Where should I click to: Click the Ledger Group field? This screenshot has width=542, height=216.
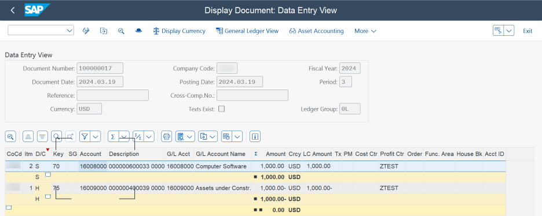click(x=350, y=109)
